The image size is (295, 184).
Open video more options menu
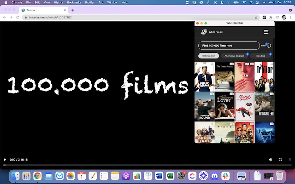(289, 160)
